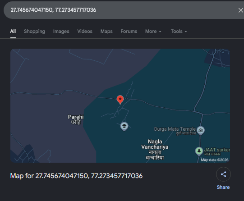Click the Parehi place label
The width and height of the screenshot is (244, 201).
[76, 119]
